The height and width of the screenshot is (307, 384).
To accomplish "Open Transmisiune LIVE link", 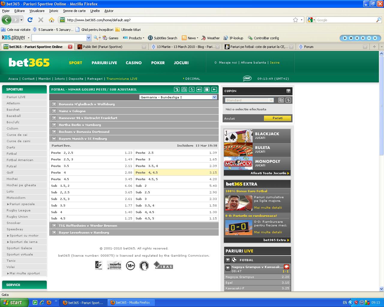I will coord(122,79).
